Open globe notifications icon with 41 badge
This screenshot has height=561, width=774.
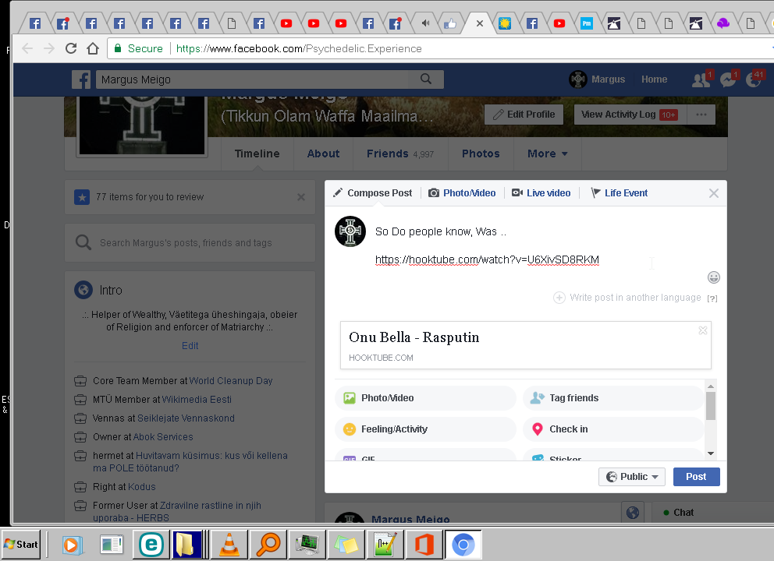[x=754, y=79]
